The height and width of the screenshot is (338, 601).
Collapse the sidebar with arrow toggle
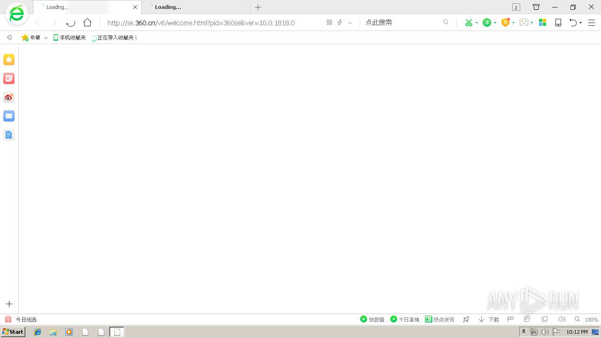click(x=9, y=38)
